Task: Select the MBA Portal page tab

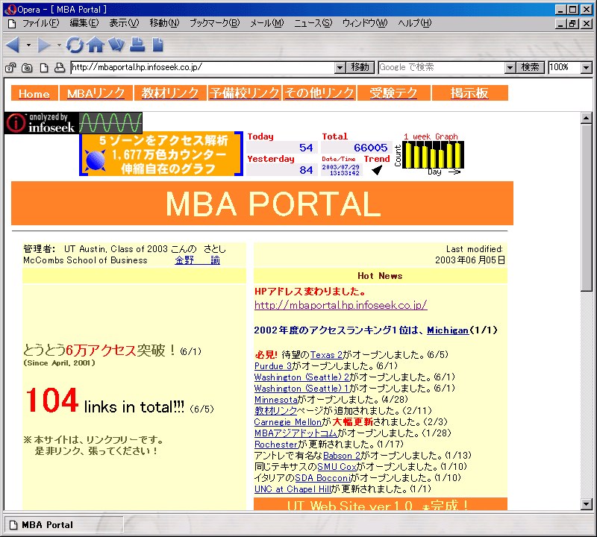Action: point(63,525)
